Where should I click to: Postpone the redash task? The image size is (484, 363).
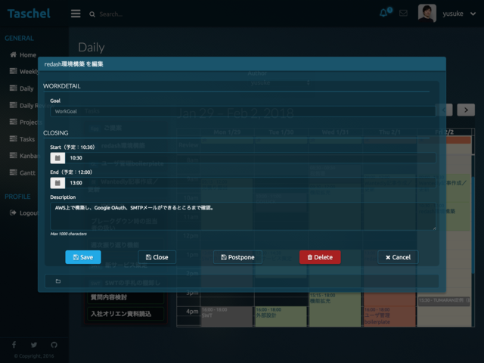237,257
